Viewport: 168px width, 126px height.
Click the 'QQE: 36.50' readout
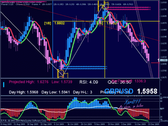point(119,82)
